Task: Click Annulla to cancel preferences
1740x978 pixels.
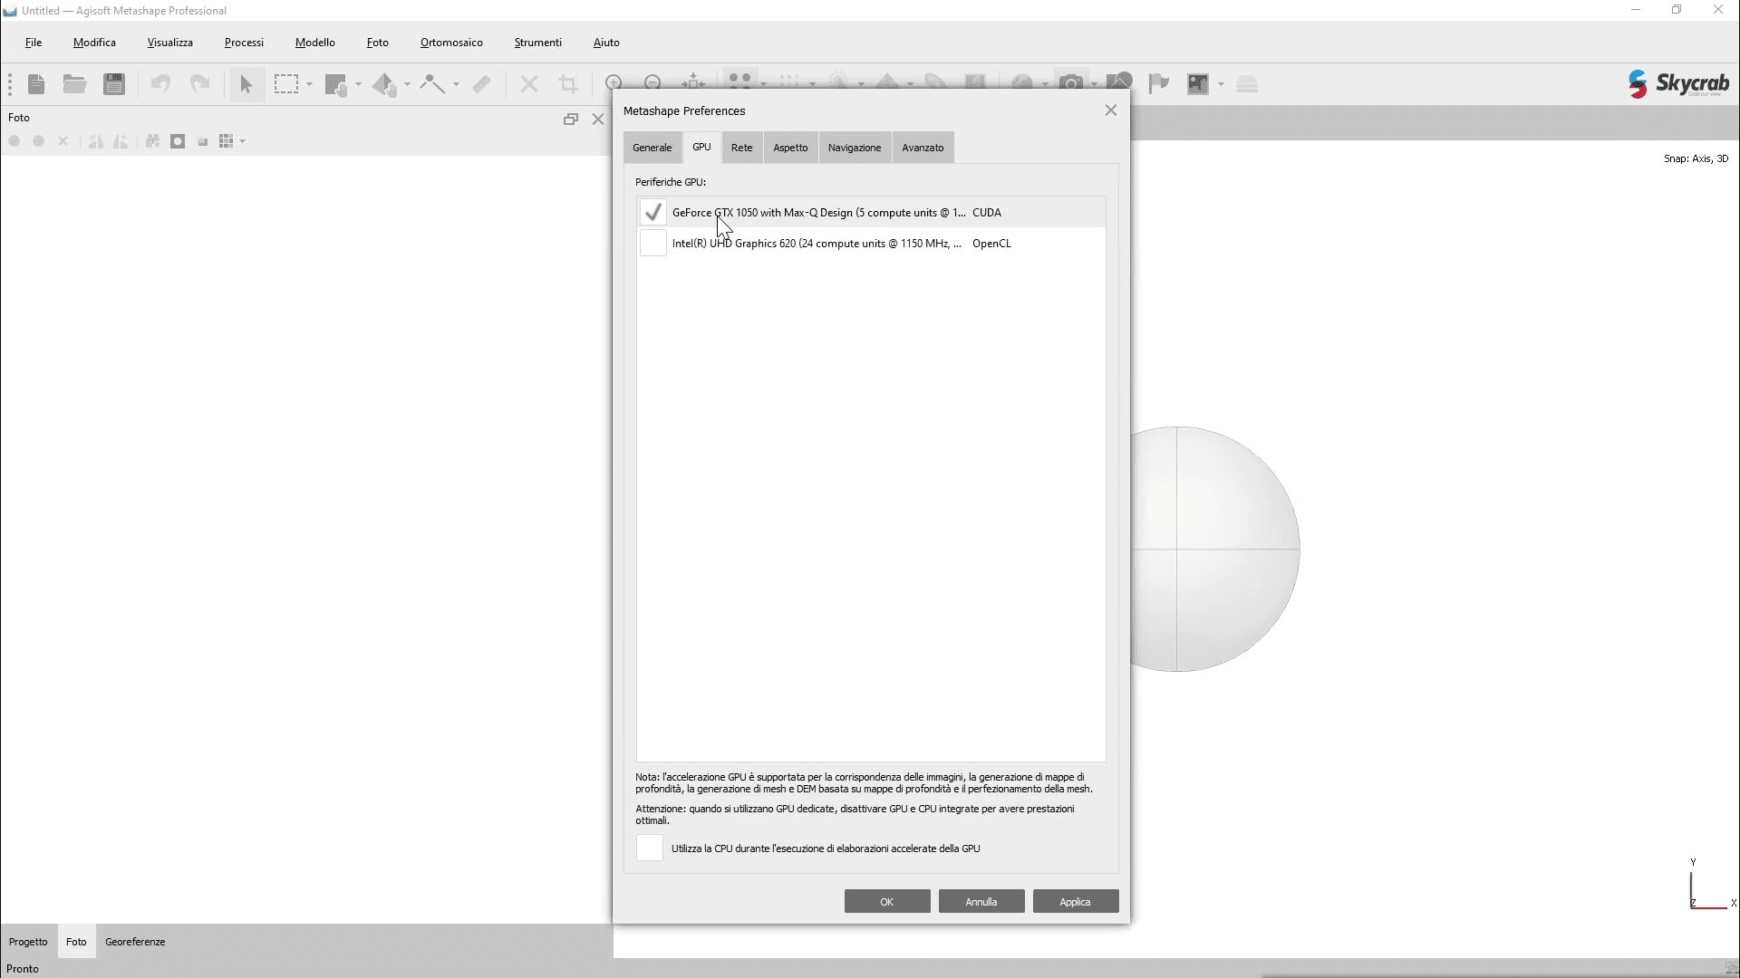Action: tap(981, 902)
